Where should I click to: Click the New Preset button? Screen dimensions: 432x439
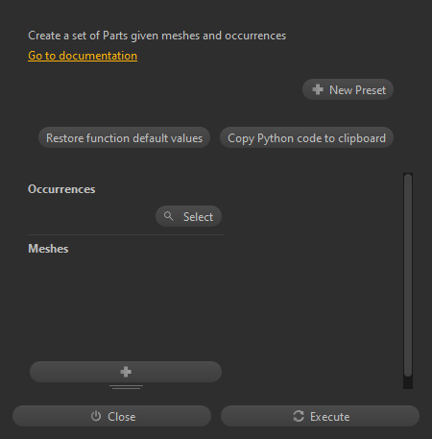tap(348, 89)
